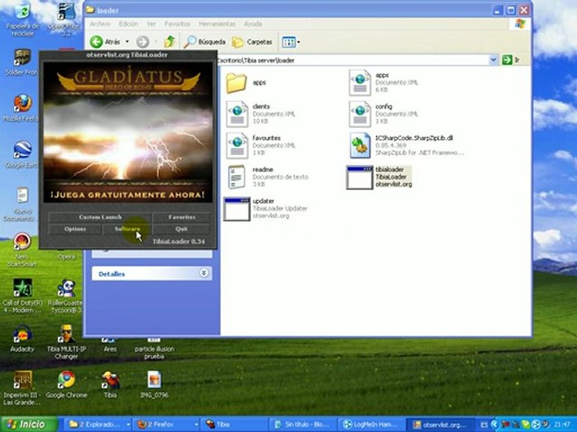Select the updater executable icon
Viewport: 577px width, 432px height.
pos(237,209)
